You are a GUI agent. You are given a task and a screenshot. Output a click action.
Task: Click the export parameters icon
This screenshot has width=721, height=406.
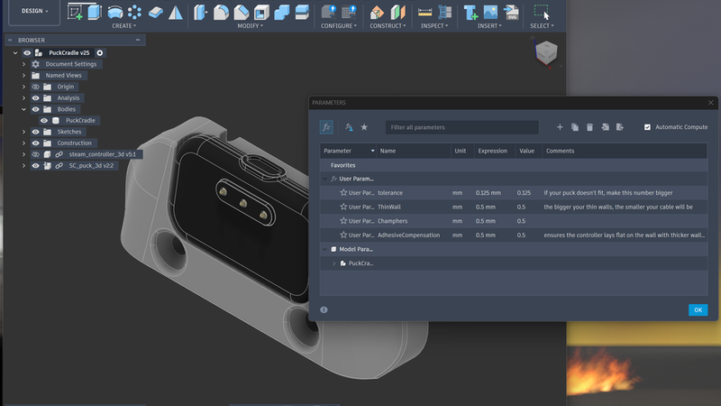(x=620, y=127)
